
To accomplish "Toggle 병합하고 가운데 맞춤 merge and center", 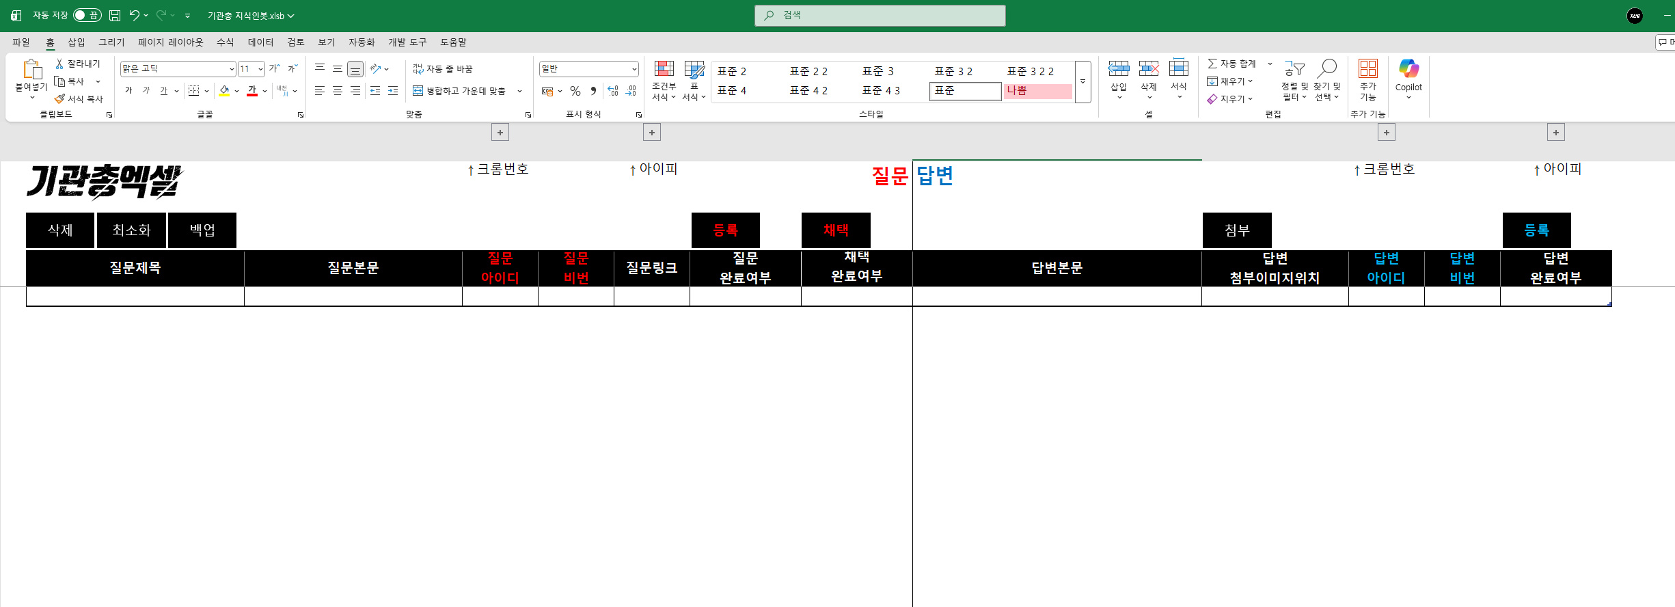I will (459, 91).
